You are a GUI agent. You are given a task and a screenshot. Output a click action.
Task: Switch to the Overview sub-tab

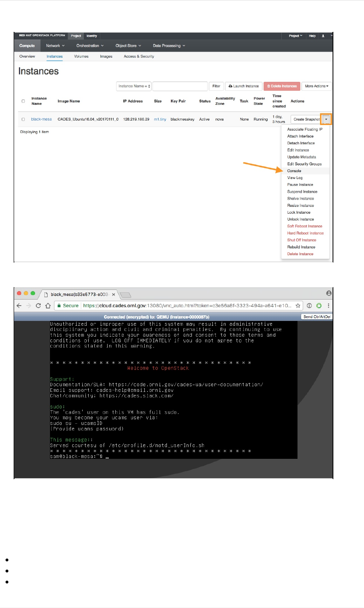tap(27, 56)
